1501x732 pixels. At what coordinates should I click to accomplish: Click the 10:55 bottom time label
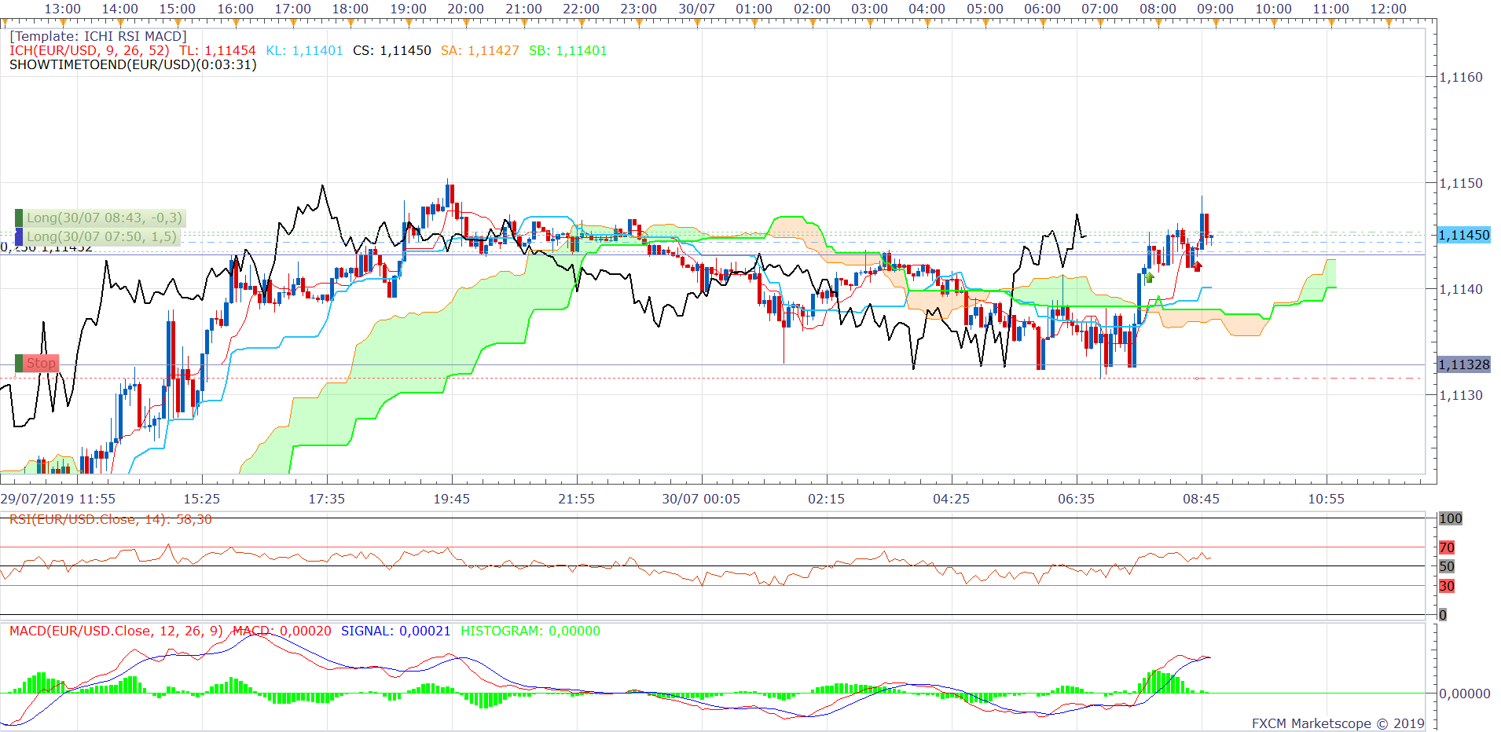point(1327,499)
